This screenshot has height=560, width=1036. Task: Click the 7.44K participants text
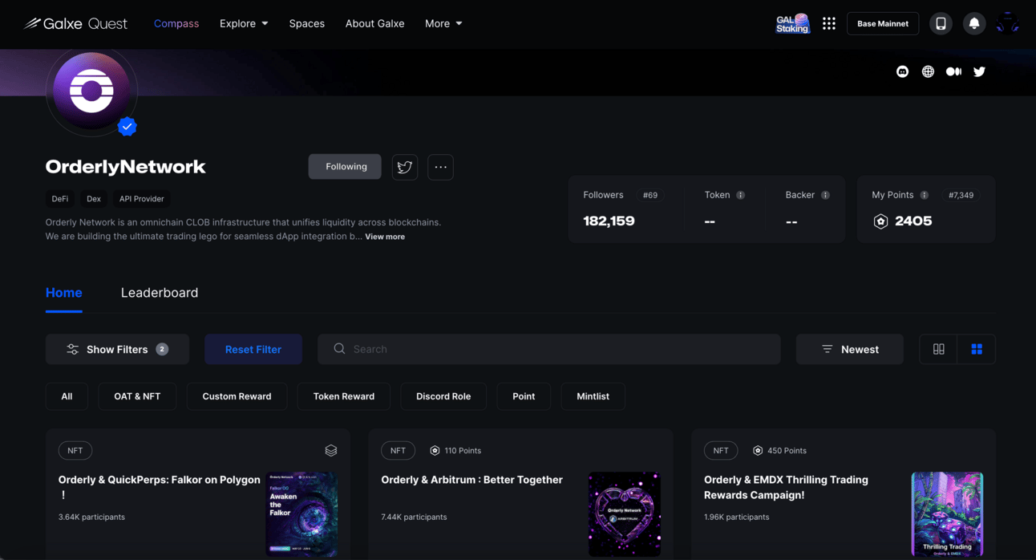coord(414,517)
